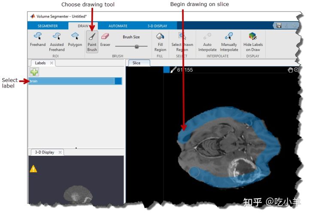Click Manually Interpolate
The width and height of the screenshot is (309, 215).
229,41
